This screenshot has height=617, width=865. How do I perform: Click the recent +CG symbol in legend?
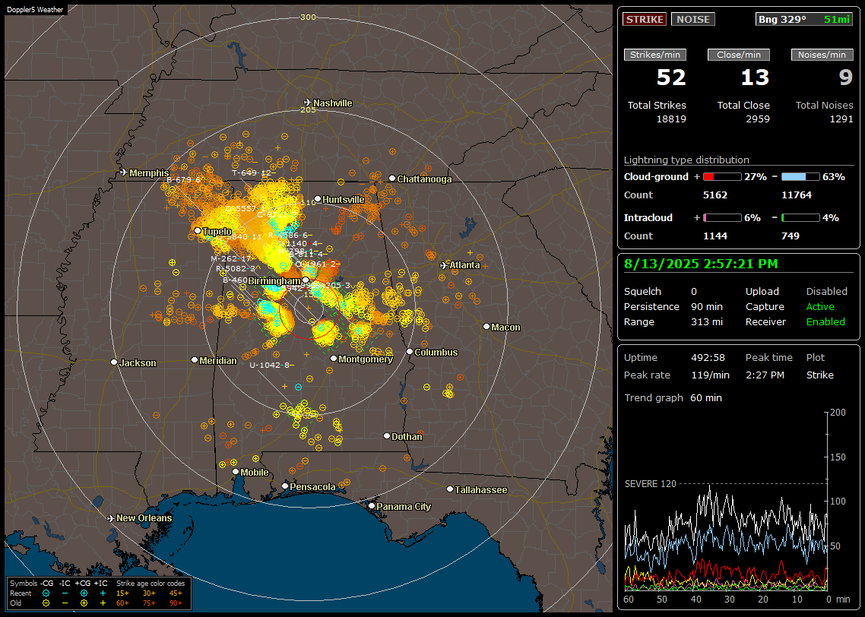coord(84,593)
